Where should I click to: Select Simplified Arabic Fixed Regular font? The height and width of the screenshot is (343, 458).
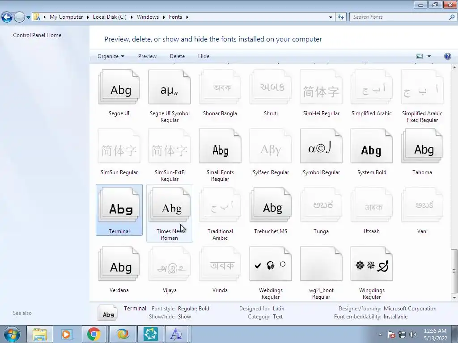(x=422, y=87)
